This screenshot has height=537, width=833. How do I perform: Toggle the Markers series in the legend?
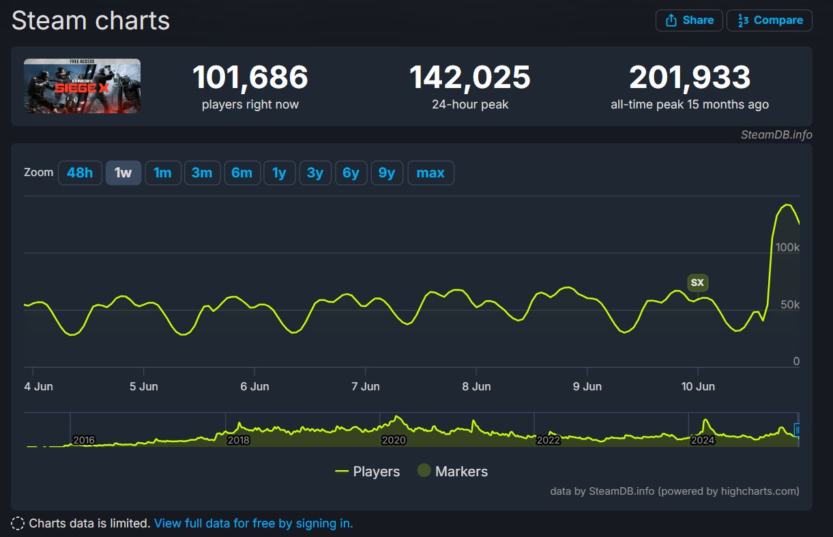click(x=452, y=471)
